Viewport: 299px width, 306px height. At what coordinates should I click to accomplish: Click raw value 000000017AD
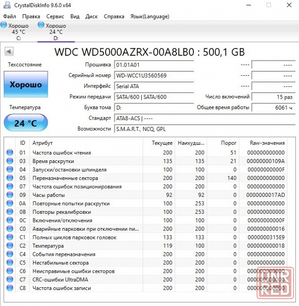[x=266, y=195]
